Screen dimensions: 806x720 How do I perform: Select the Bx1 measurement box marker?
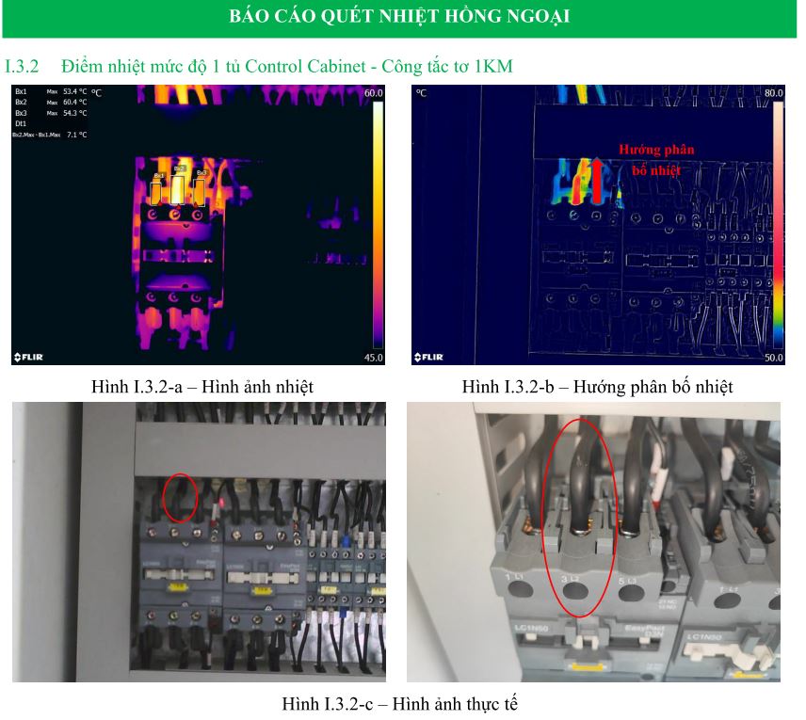coord(159,189)
